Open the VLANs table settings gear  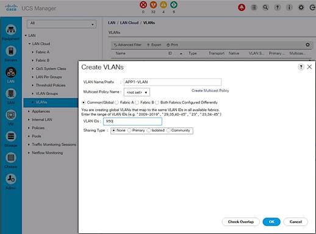[307, 44]
